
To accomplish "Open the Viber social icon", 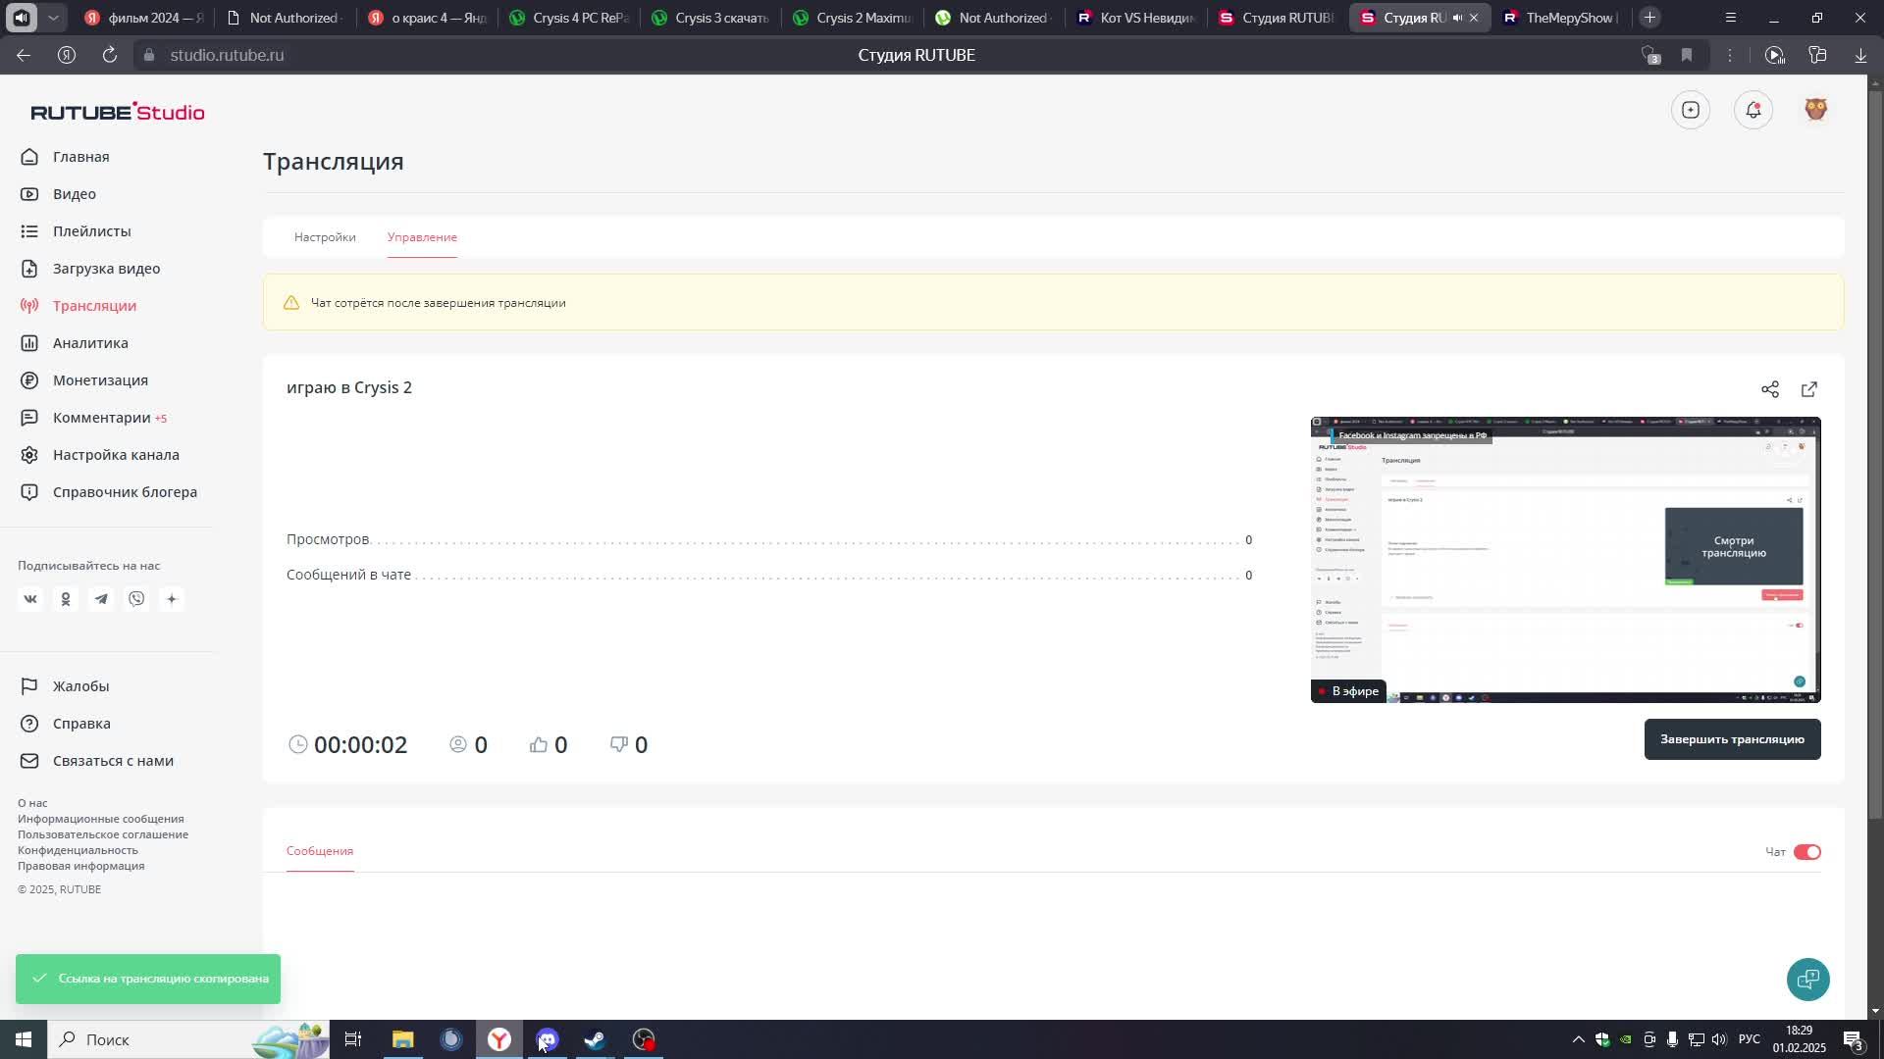I will pyautogui.click(x=136, y=599).
